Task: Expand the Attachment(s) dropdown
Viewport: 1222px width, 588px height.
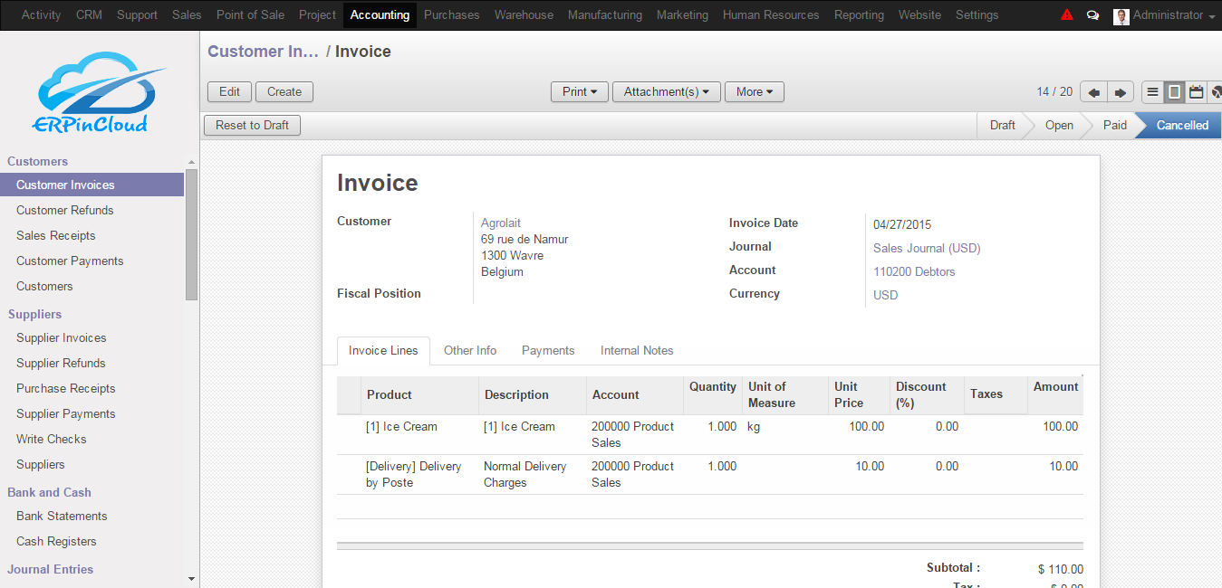Action: pos(667,92)
